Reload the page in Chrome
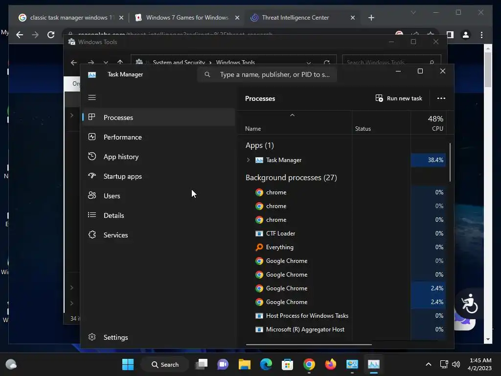The image size is (501, 376). pyautogui.click(x=51, y=35)
